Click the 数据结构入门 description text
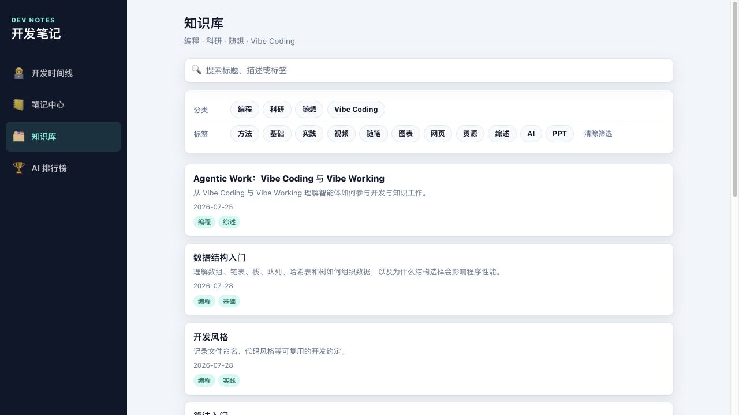739x415 pixels. pos(348,272)
